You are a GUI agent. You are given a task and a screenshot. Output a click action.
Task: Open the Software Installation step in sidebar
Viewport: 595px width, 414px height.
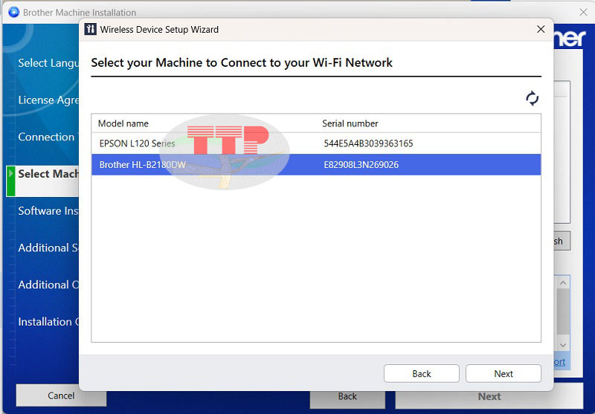click(x=48, y=211)
